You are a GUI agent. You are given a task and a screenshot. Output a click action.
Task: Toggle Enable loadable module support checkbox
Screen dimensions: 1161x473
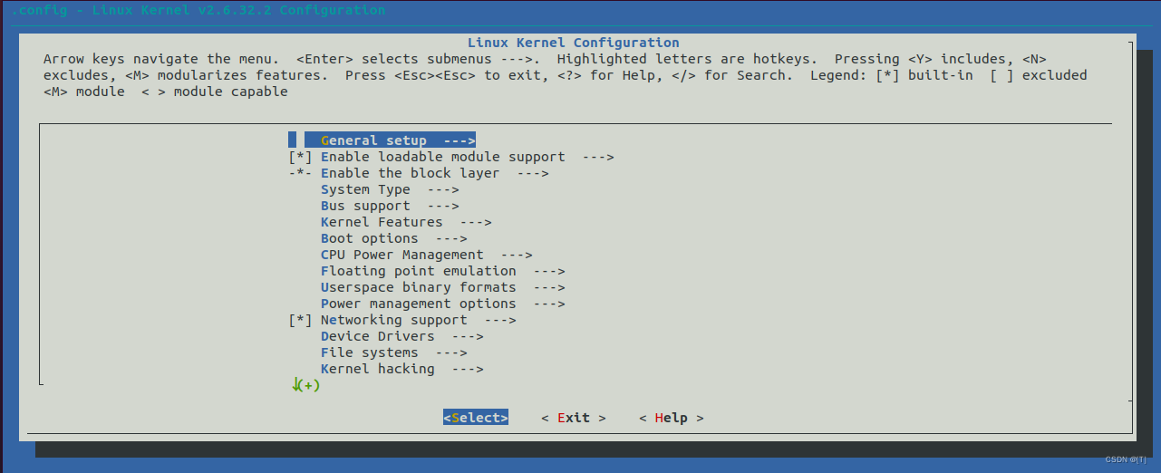[x=301, y=157]
